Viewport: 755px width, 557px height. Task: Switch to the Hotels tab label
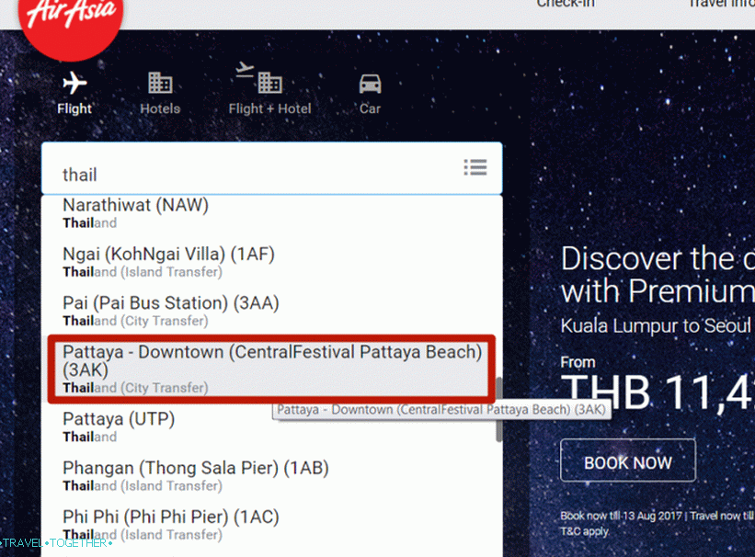coord(160,108)
